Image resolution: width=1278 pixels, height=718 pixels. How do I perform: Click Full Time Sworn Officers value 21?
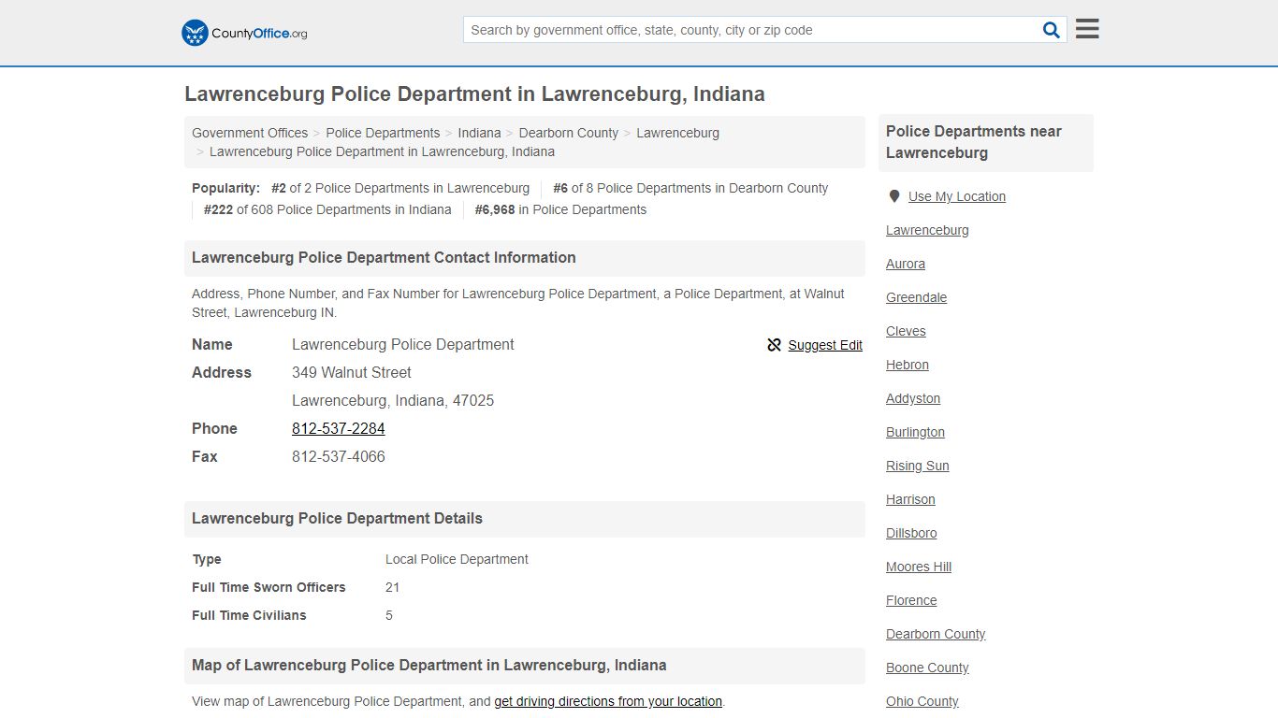click(392, 587)
